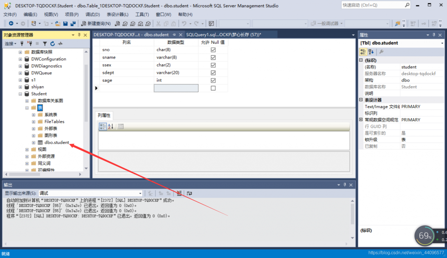Toggle Allow Null checkbox for ssex
447x258 pixels.
[213, 65]
